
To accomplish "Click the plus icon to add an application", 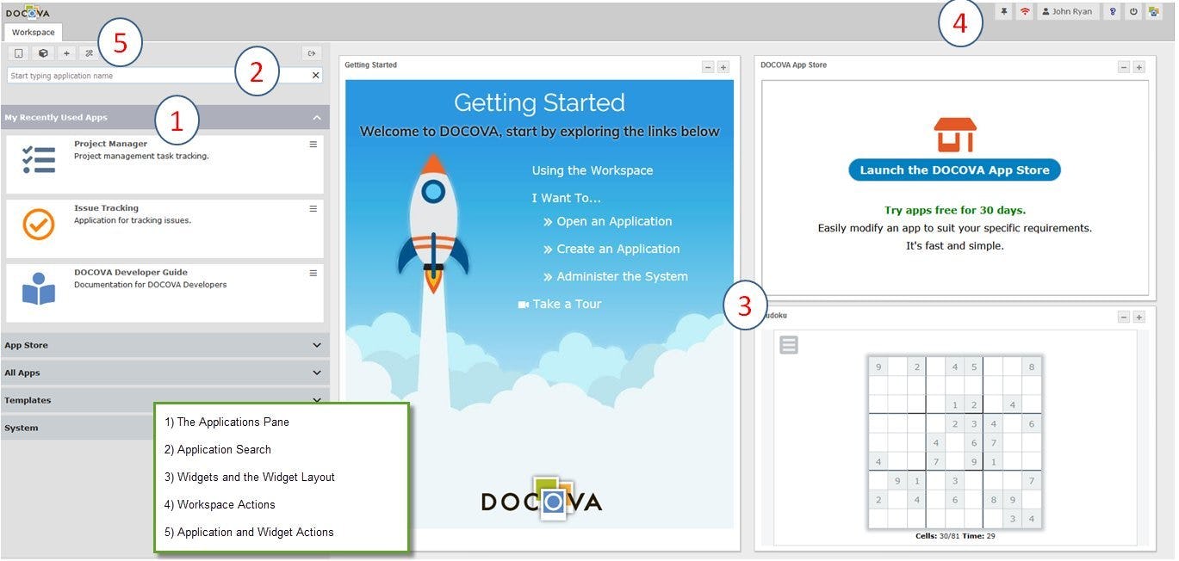I will (66, 52).
